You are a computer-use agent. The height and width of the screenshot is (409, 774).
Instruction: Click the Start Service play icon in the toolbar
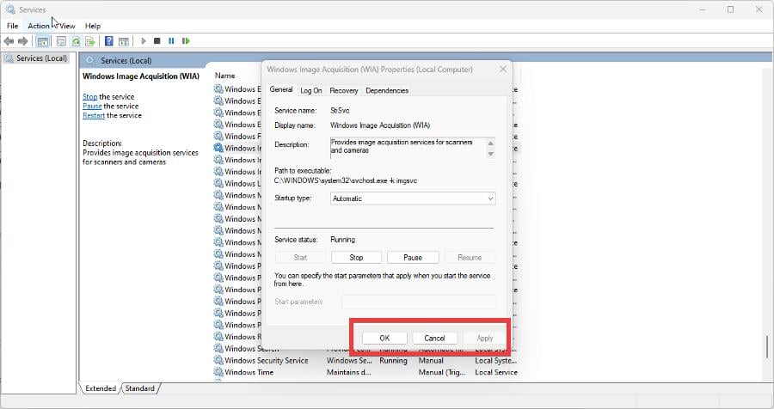tap(143, 41)
